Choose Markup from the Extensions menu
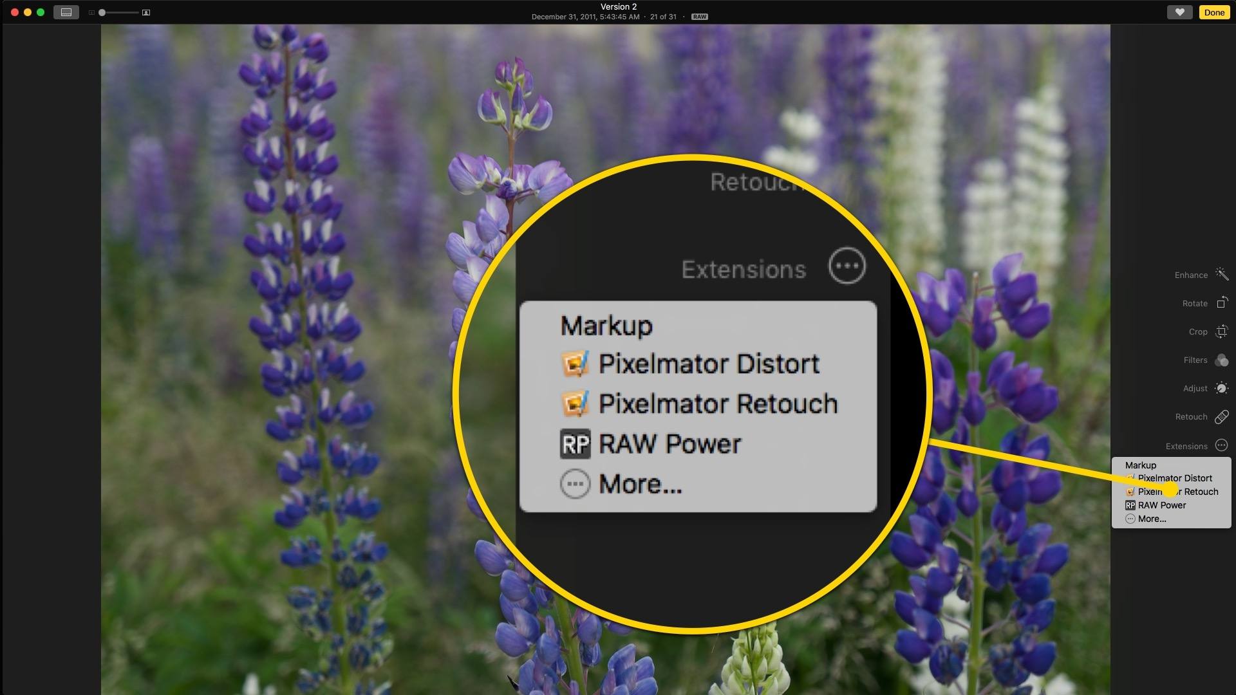The width and height of the screenshot is (1236, 695). (1171, 465)
